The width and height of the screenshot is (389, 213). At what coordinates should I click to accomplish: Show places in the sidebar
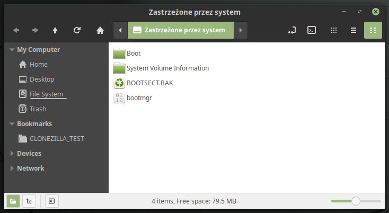click(x=13, y=201)
